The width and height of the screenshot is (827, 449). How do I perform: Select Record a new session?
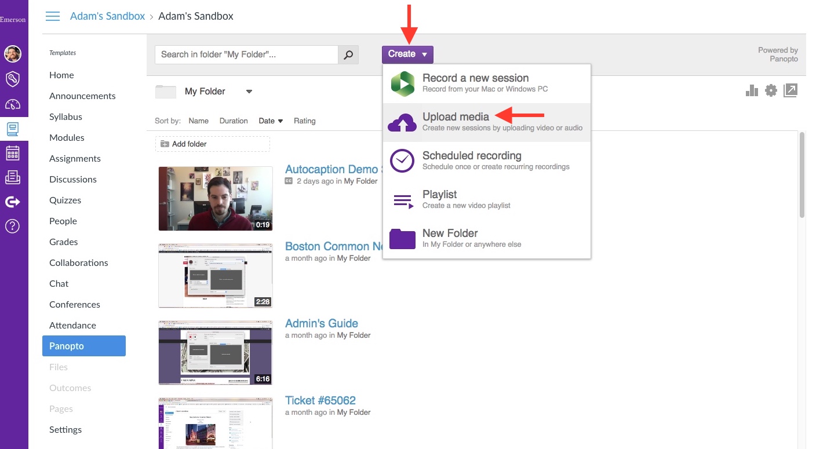487,83
